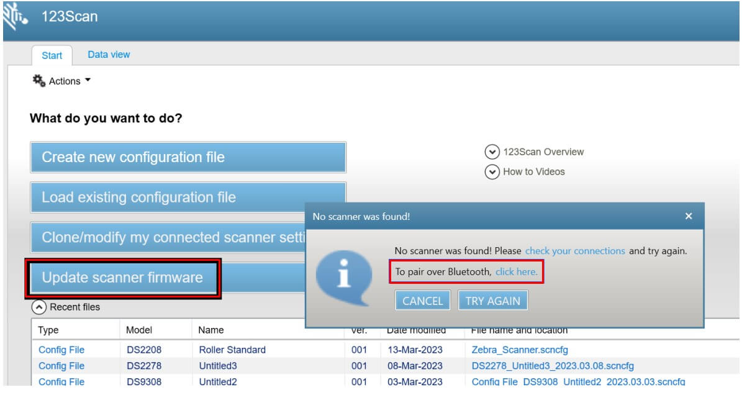
Task: Close the No scanner was found dialog
Action: (688, 216)
